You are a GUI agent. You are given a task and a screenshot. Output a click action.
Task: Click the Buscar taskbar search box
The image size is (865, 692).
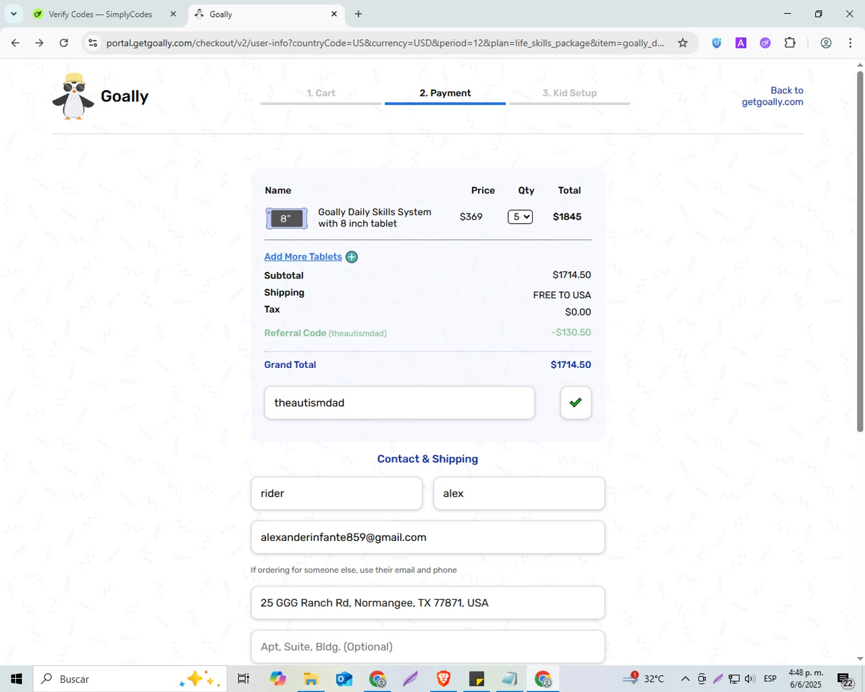coord(130,679)
